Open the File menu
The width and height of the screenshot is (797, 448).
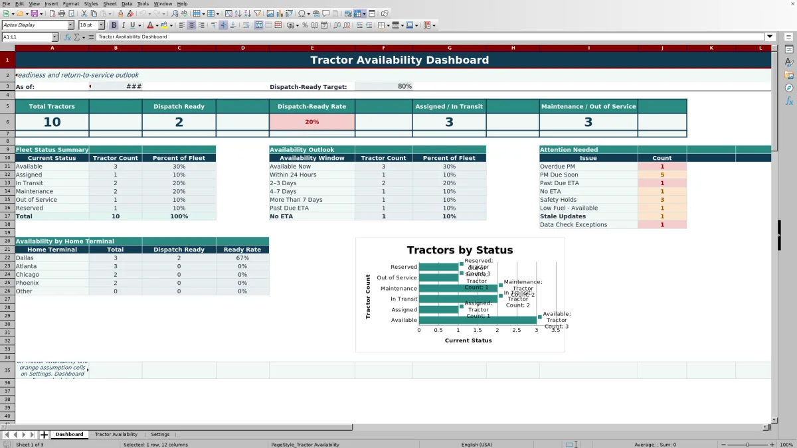click(6, 3)
